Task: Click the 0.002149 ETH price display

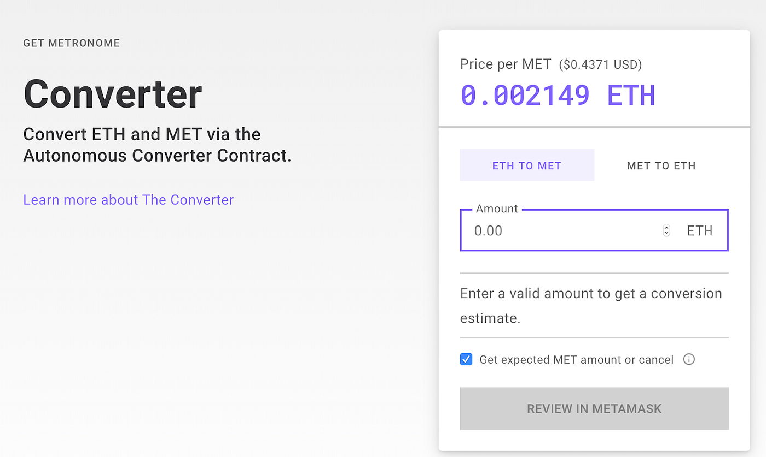Action: 556,94
